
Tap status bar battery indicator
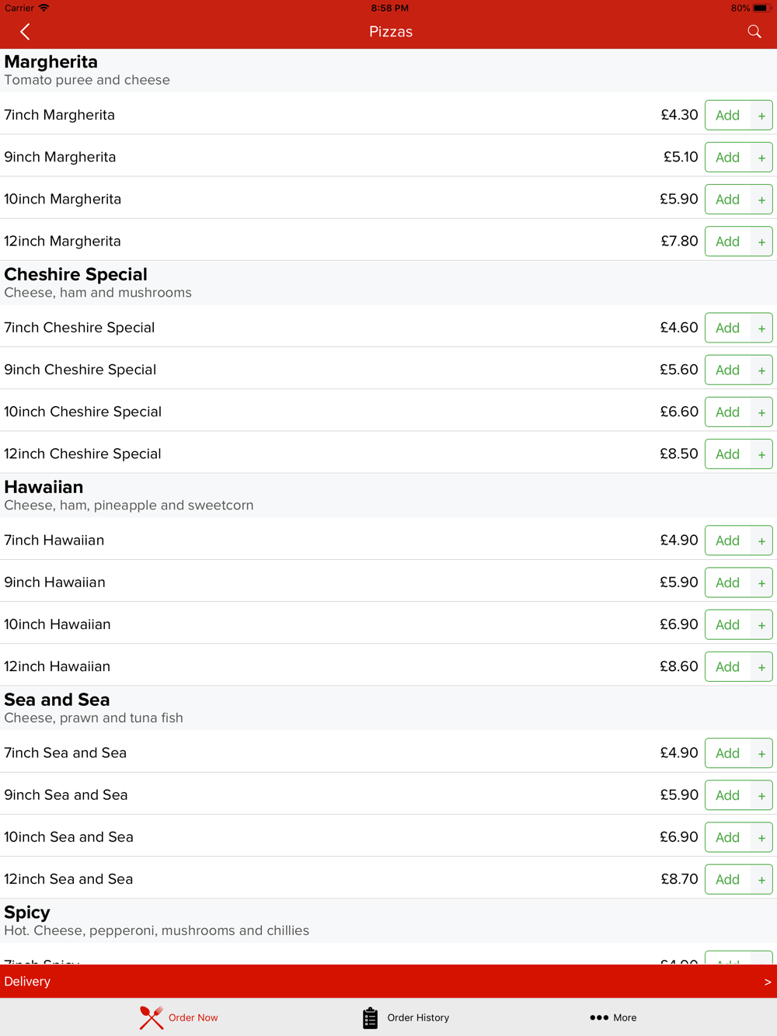pos(761,9)
